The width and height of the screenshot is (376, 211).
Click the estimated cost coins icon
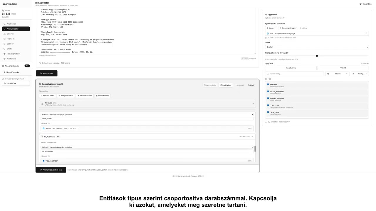(x=40, y=63)
